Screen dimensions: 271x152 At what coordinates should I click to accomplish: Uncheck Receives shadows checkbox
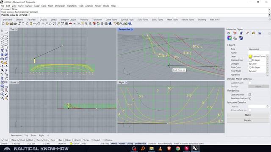pos(250,98)
